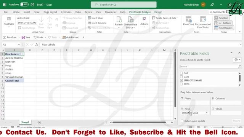This screenshot has height=137, width=244.
Task: Select the Grand Total cell
Action: click(x=14, y=81)
